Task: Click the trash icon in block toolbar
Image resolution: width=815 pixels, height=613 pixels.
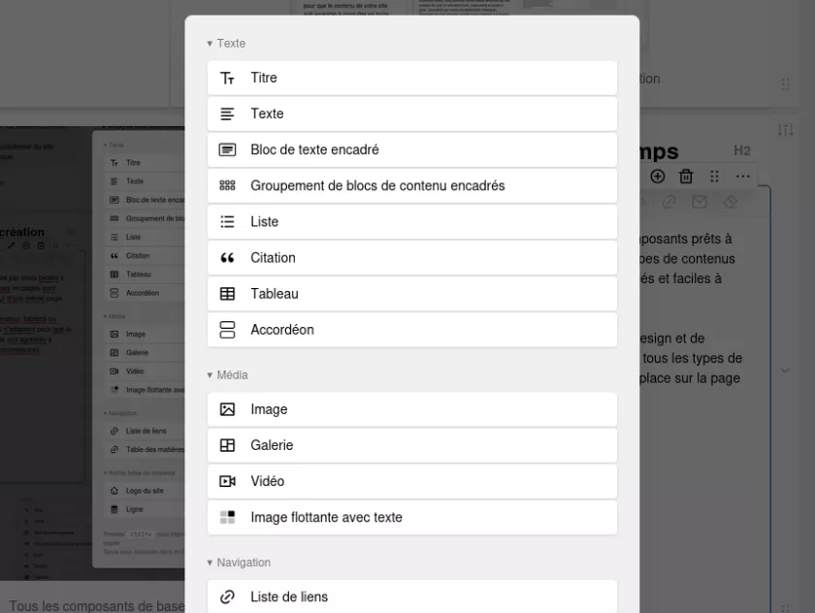Action: (x=686, y=177)
